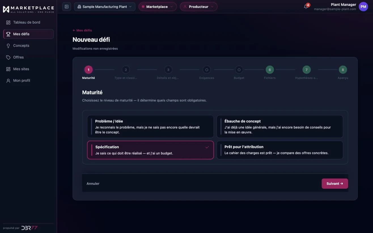Click Mon profil menu label
Screen dimensions: 373x233
pyautogui.click(x=22, y=81)
